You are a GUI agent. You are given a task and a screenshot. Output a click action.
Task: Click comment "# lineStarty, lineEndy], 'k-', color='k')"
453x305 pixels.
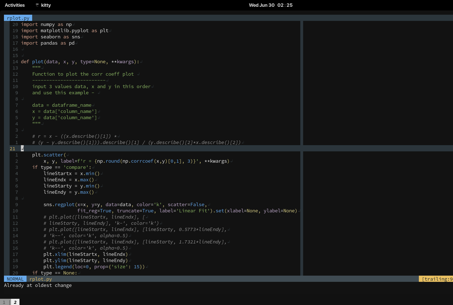click(101, 223)
